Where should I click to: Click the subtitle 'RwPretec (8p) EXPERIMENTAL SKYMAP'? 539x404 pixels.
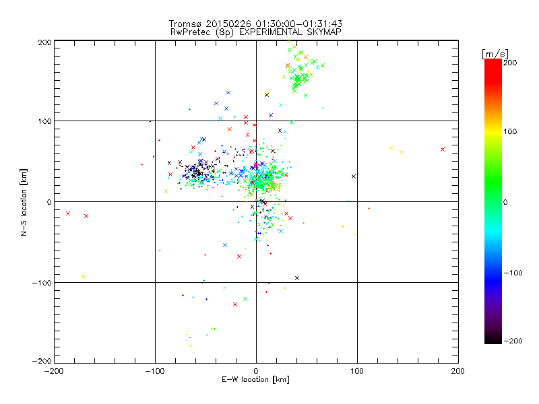coord(256,32)
